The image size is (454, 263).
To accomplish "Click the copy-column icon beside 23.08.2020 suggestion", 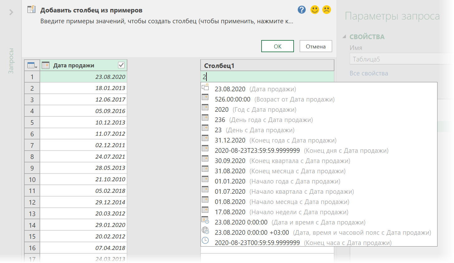I will point(205,87).
